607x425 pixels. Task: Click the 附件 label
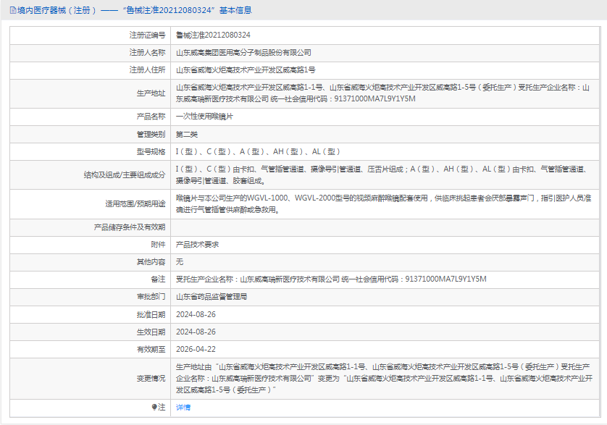[158, 245]
